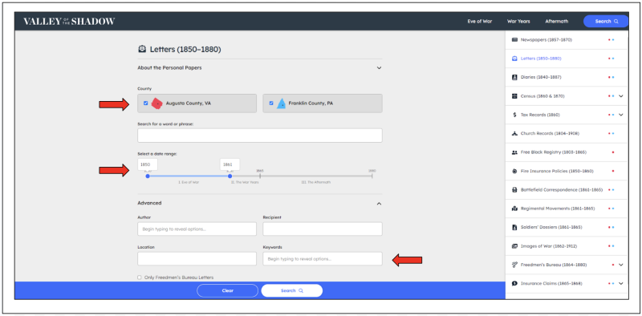Click the Images of War icon
Viewport: 642px width, 316px height.
[514, 246]
